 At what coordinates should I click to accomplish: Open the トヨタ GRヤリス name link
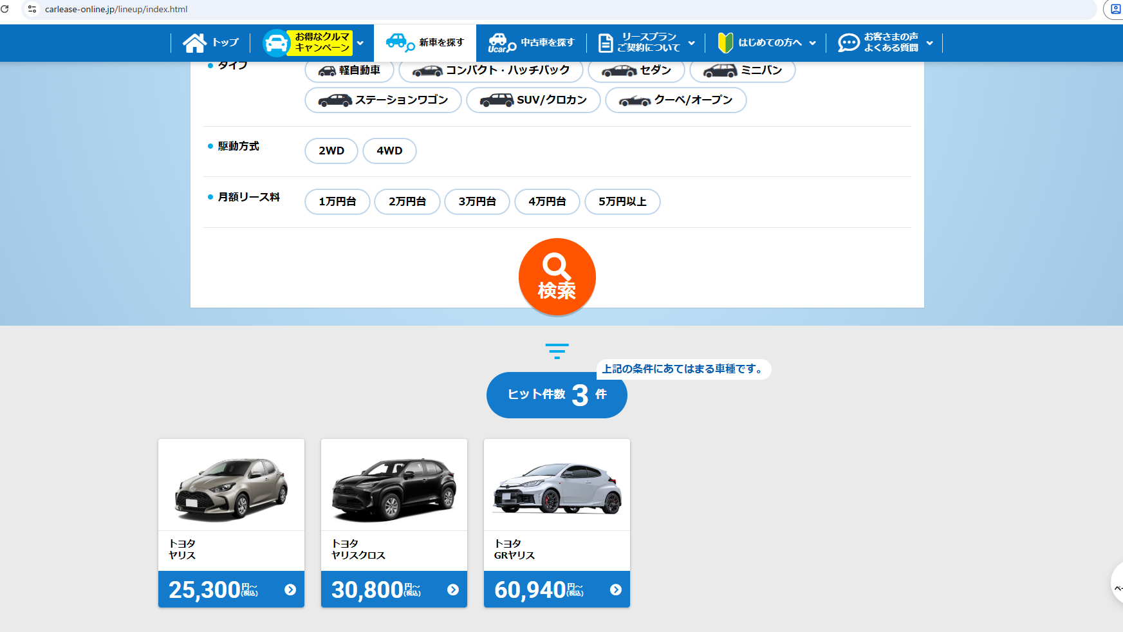[x=514, y=550]
